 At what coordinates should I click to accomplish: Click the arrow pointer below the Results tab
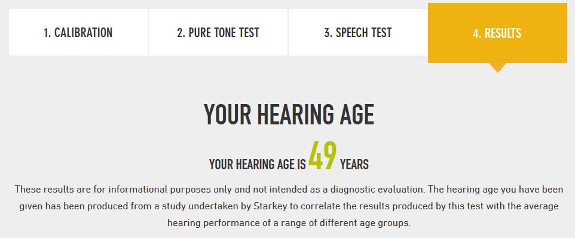498,68
